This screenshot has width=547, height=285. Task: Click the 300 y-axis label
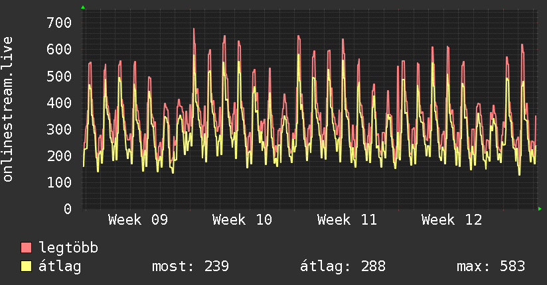point(59,129)
